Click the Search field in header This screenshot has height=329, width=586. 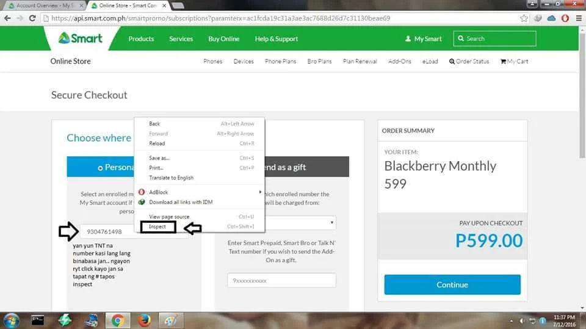point(494,38)
